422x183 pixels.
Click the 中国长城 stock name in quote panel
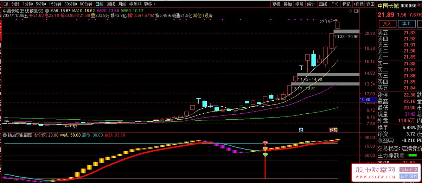389,6
